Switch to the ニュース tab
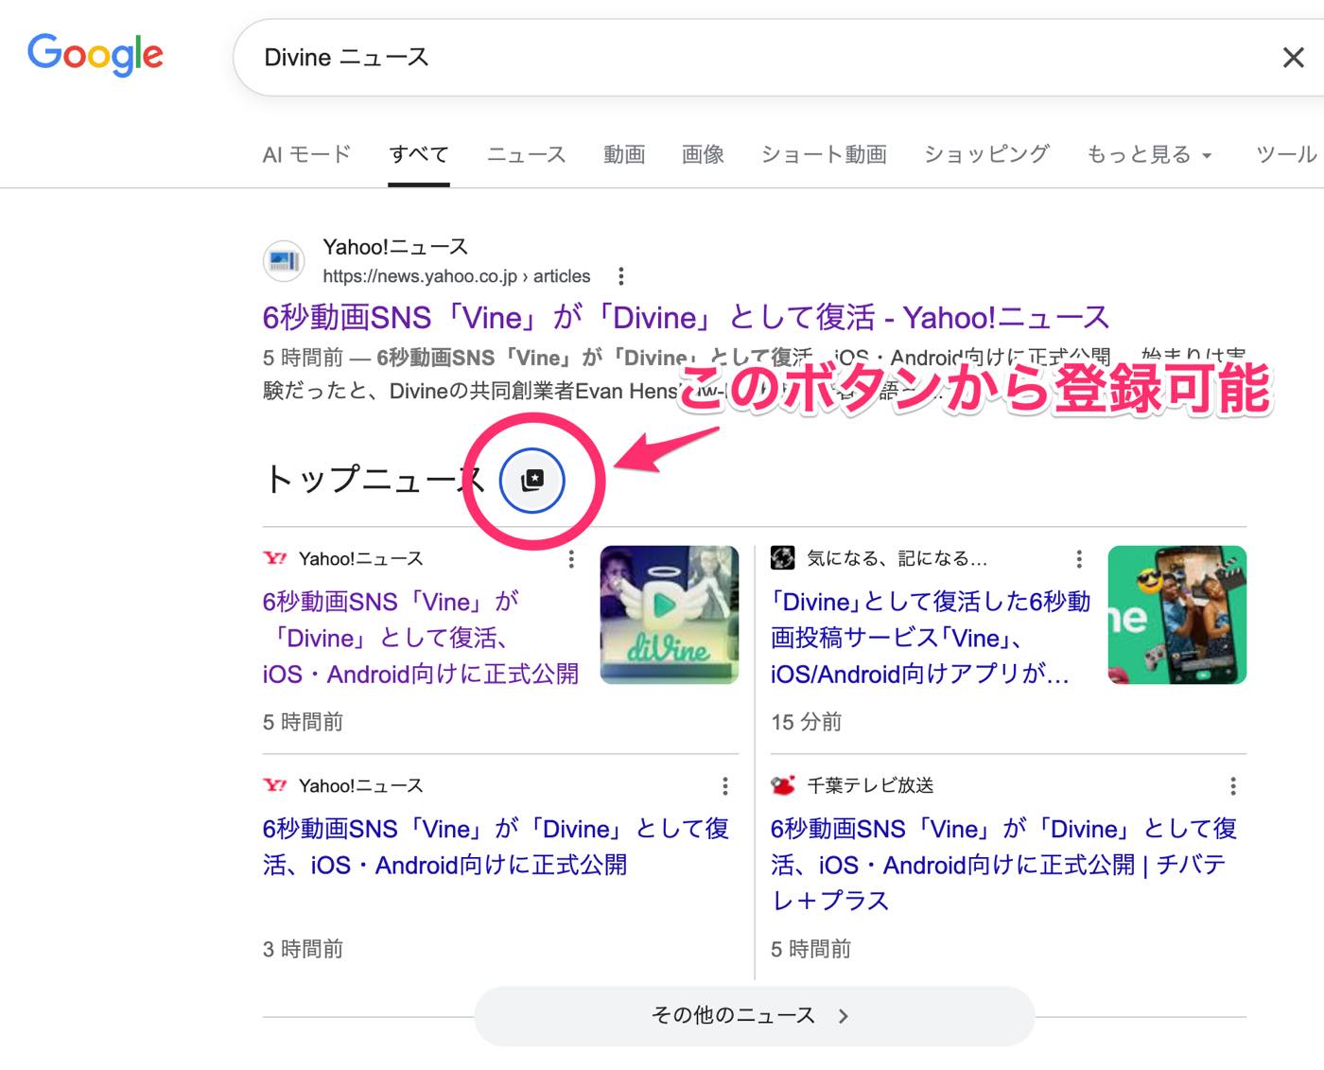 tap(526, 154)
